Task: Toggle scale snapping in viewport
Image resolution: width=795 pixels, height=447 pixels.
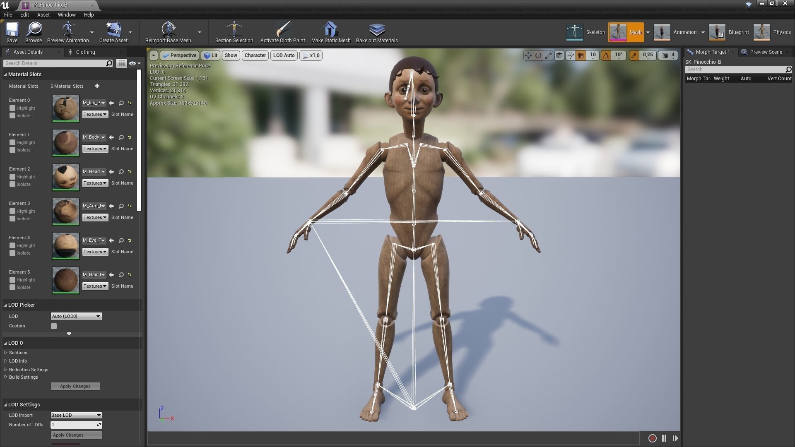Action: point(634,55)
